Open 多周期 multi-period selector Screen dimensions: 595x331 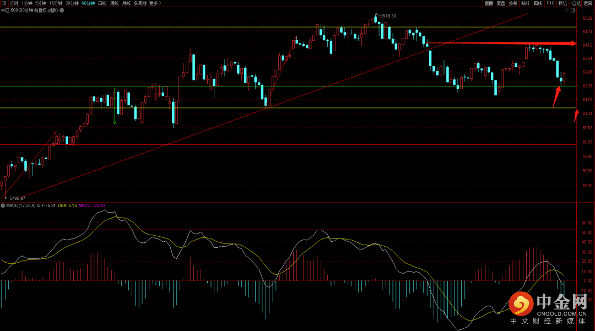pos(140,3)
